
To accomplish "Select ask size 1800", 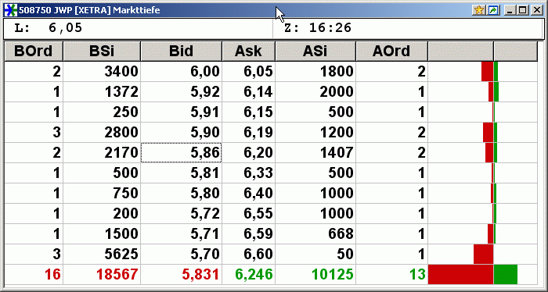I will [x=315, y=72].
